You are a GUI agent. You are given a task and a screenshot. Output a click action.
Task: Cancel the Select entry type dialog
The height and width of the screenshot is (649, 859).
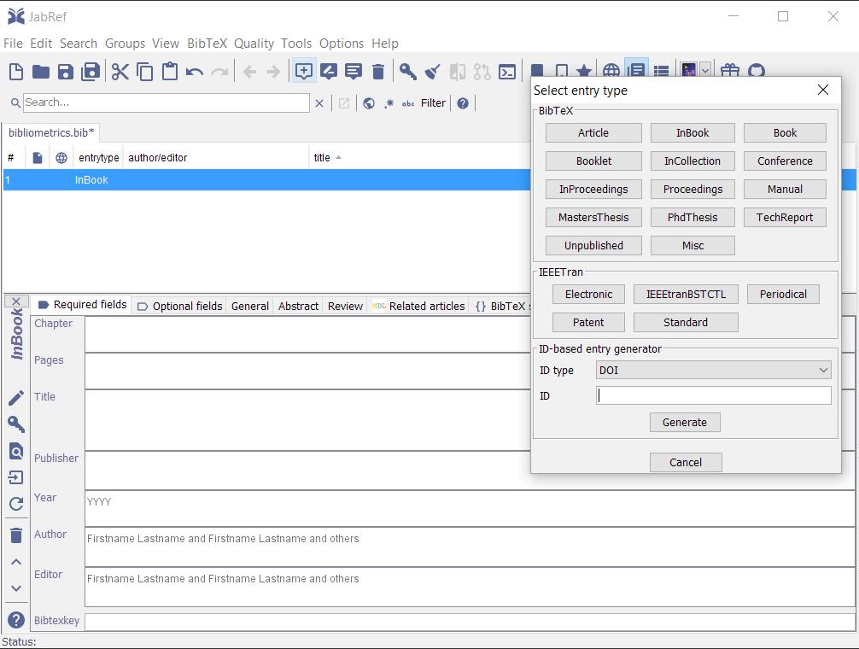[686, 462]
